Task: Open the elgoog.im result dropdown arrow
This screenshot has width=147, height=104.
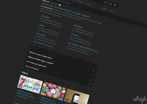Action: tap(60, 5)
